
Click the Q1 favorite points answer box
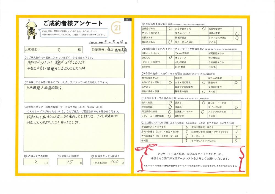tap(74, 69)
